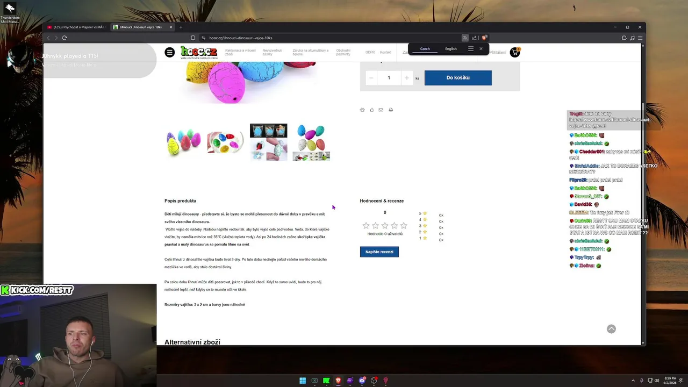The height and width of the screenshot is (387, 688).
Task: Switch to the Psychopat a Majsner YouTube tab
Action: click(77, 27)
